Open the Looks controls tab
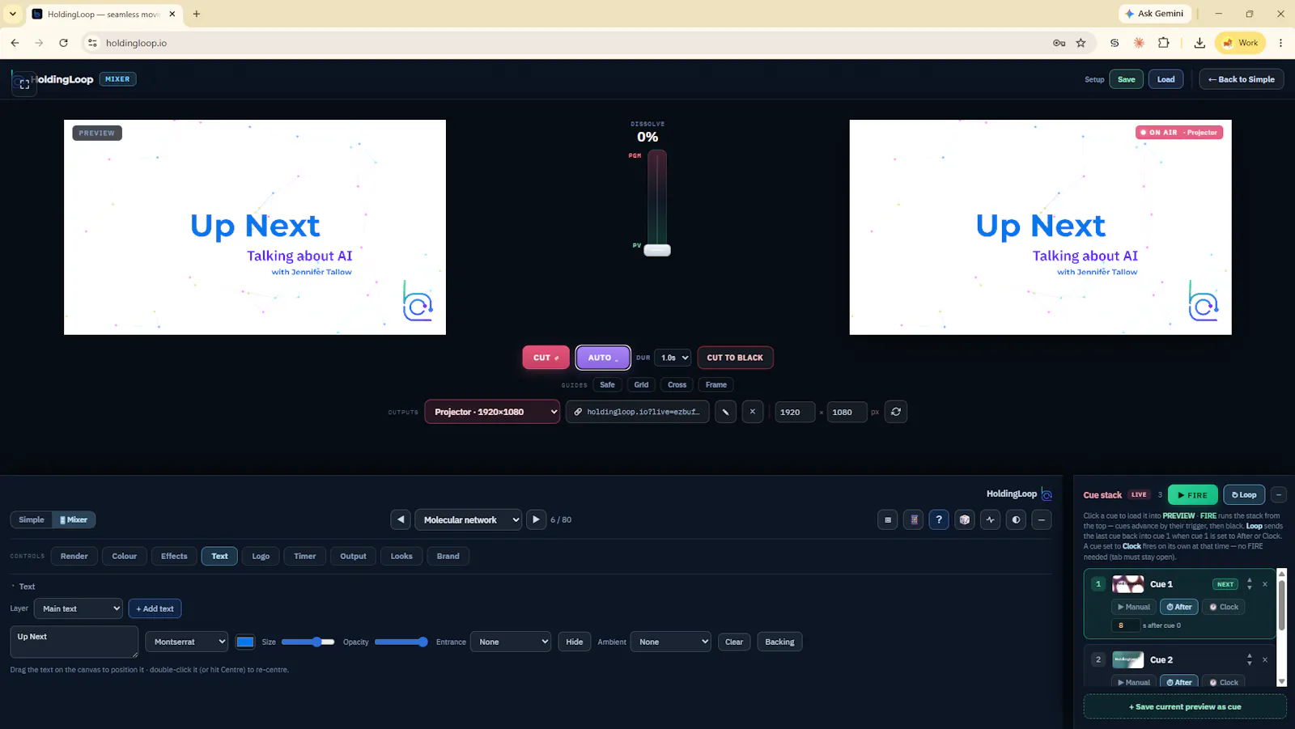The width and height of the screenshot is (1295, 729). pos(401,556)
